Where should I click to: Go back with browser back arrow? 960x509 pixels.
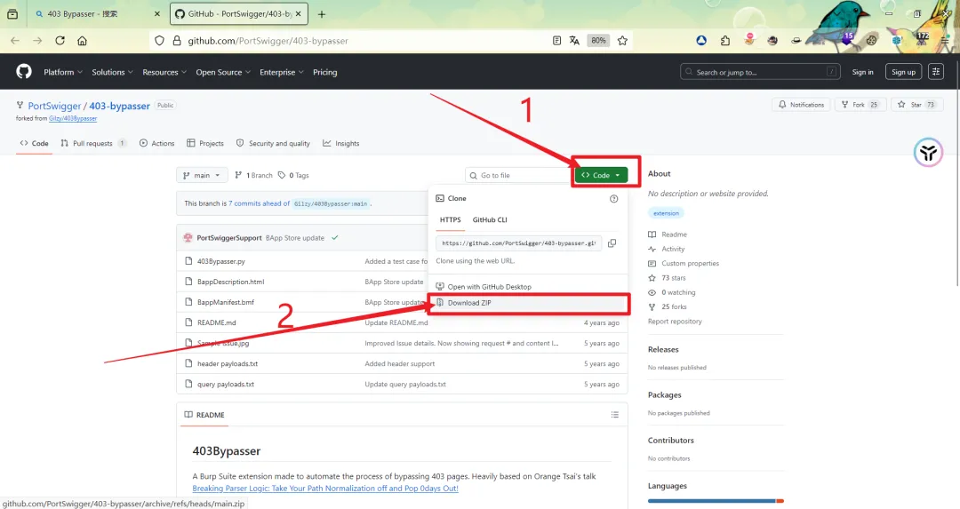(15, 40)
